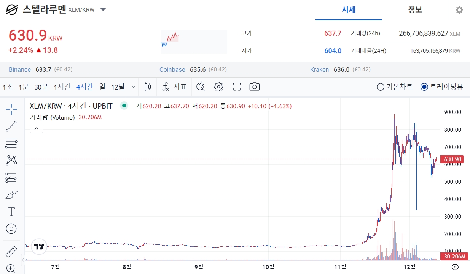Click the TradingView logo badge
This screenshot has width=470, height=274.
pyautogui.click(x=39, y=247)
